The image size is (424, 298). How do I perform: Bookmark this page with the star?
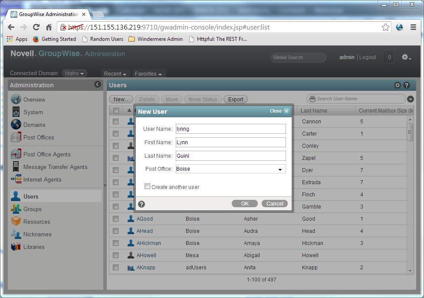(385, 27)
